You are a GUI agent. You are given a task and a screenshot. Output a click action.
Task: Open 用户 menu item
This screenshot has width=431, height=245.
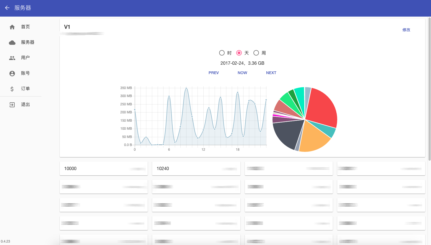21,58
